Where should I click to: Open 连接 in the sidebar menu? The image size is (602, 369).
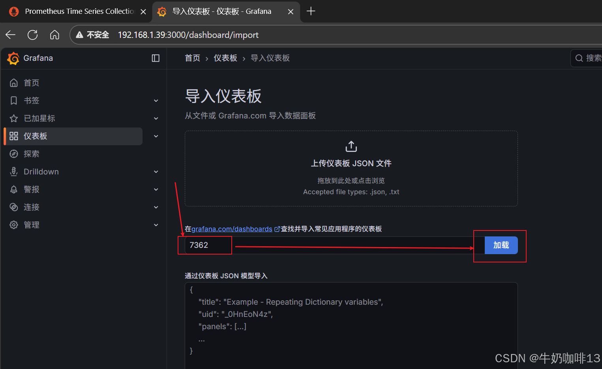pyautogui.click(x=32, y=207)
